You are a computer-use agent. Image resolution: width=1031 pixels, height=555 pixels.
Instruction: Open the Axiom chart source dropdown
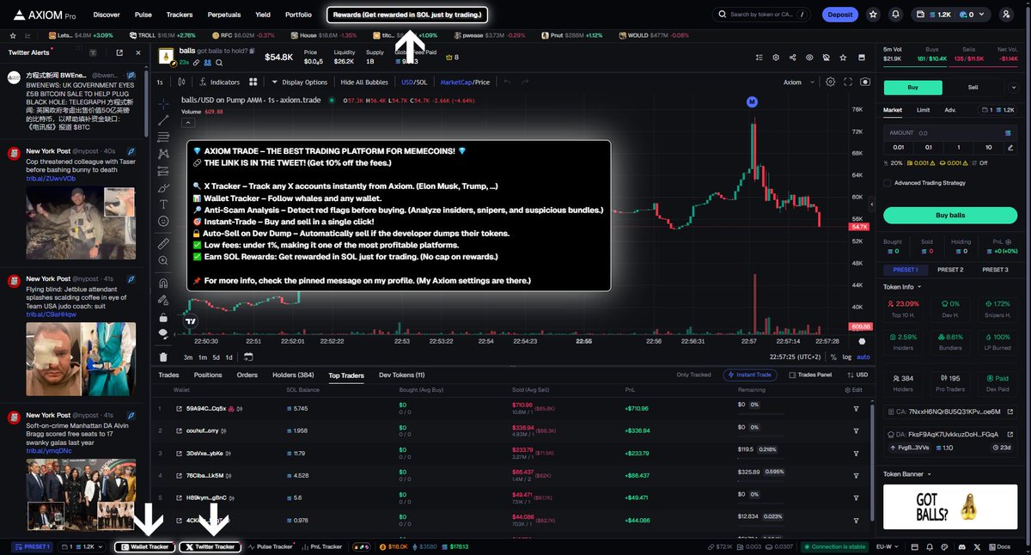point(796,82)
